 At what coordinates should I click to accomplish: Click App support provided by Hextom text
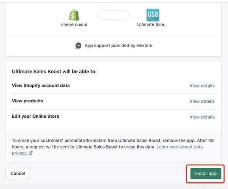118,45
